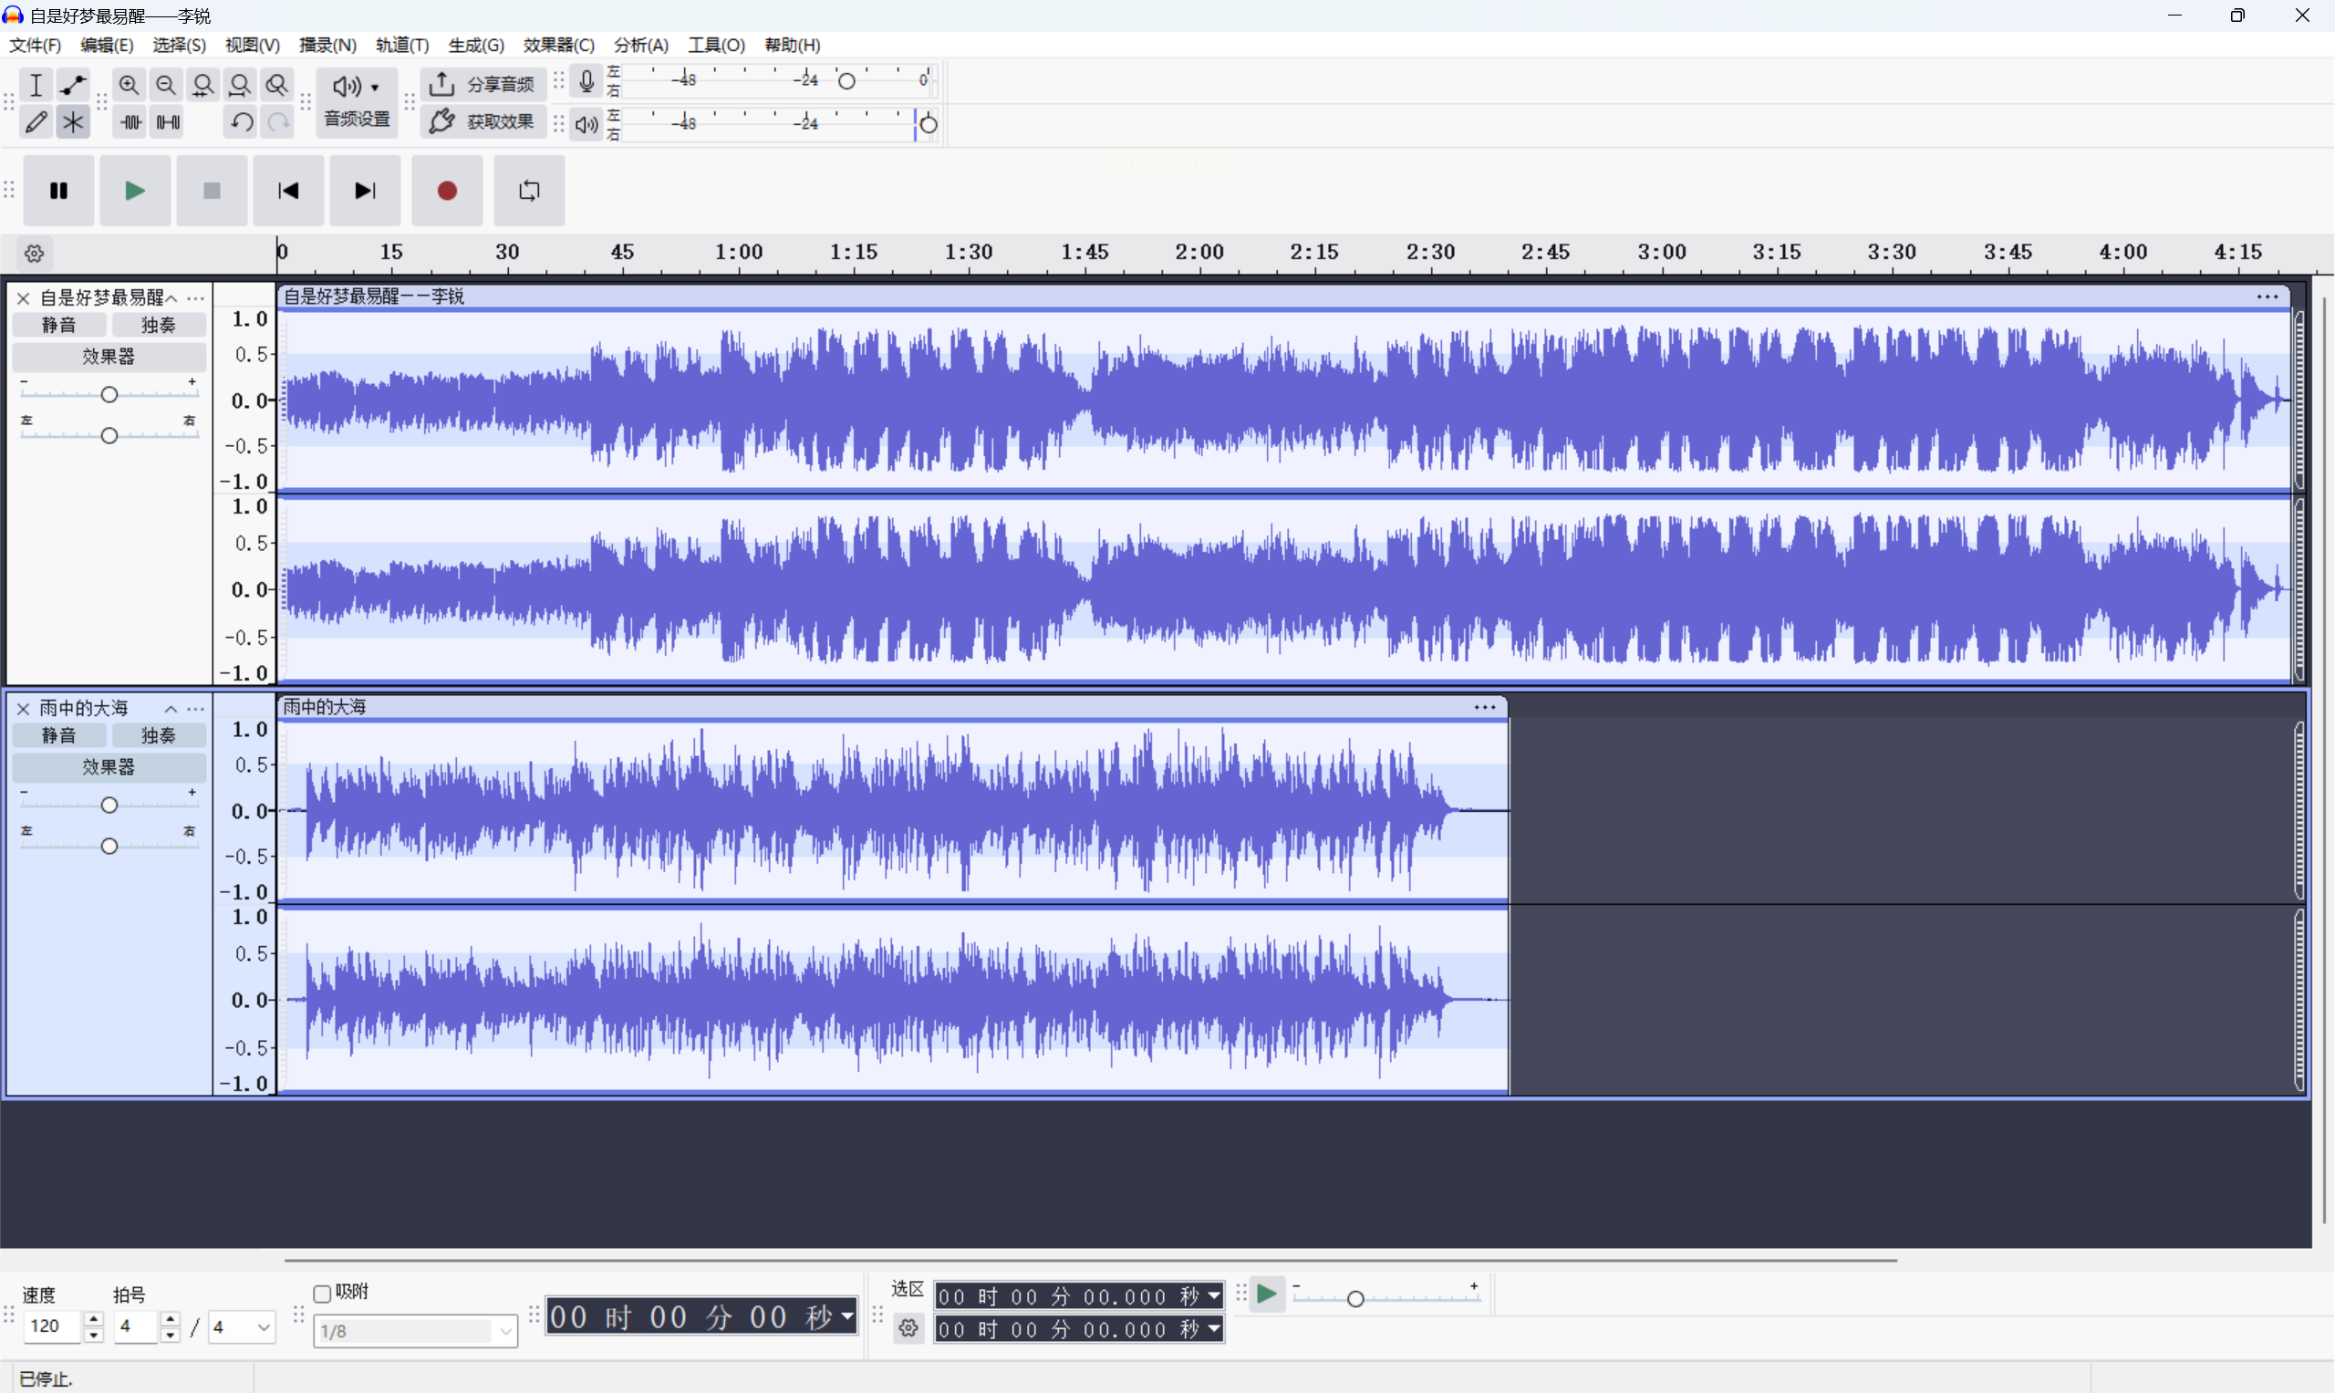This screenshot has height=1393, width=2335.
Task: Open 效果器 panel for 雨中的大海 track
Action: pyautogui.click(x=109, y=767)
